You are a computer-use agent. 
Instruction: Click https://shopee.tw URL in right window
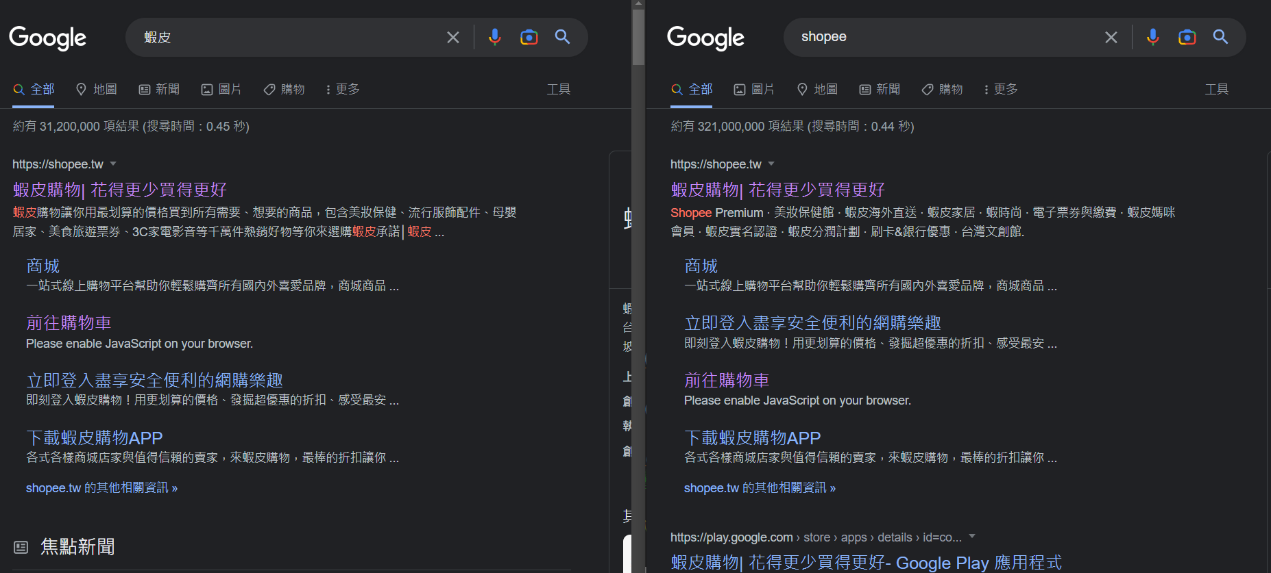coord(716,164)
